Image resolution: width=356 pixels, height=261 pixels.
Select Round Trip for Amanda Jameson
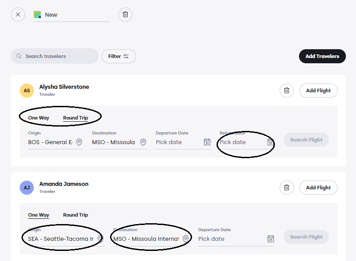(75, 215)
